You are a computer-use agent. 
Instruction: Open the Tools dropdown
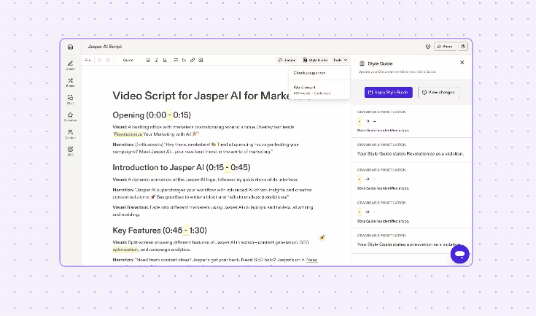coord(340,60)
